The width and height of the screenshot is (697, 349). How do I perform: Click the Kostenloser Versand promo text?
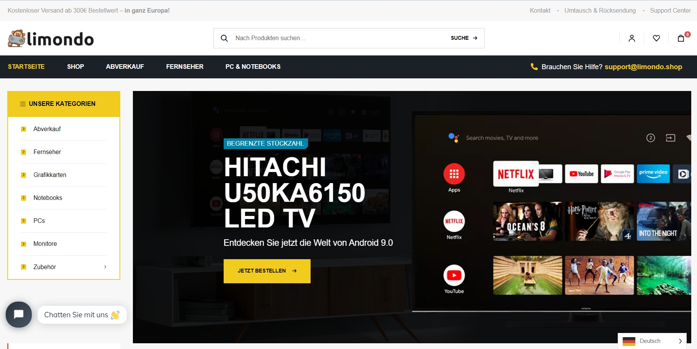coord(88,11)
